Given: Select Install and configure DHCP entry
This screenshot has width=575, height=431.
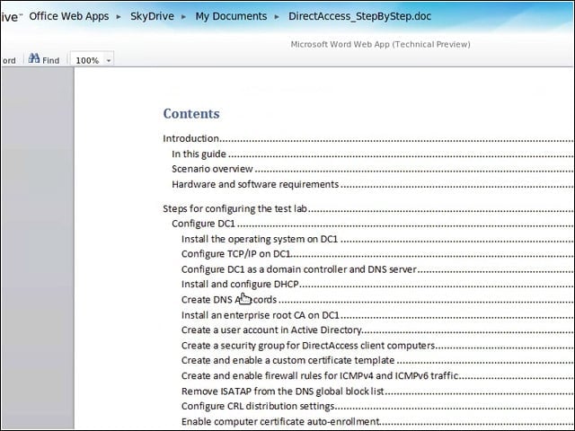Looking at the screenshot, I should pos(240,285).
